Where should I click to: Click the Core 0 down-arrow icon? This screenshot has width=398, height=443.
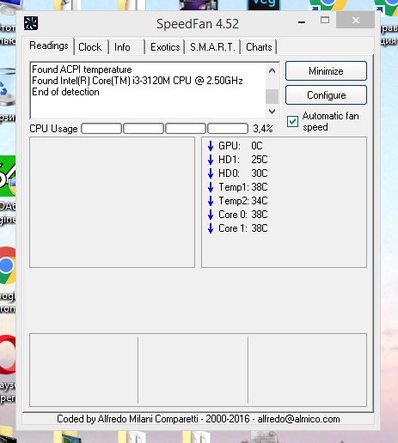[211, 215]
